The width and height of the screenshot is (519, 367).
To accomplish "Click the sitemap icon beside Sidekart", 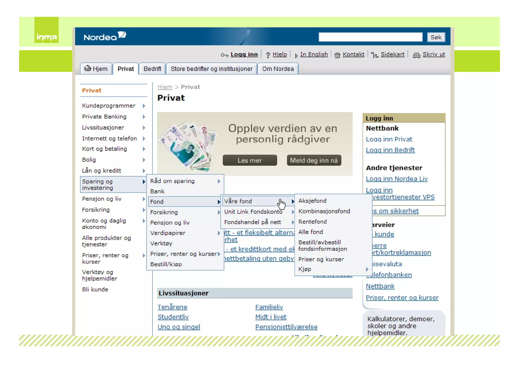I will 375,55.
